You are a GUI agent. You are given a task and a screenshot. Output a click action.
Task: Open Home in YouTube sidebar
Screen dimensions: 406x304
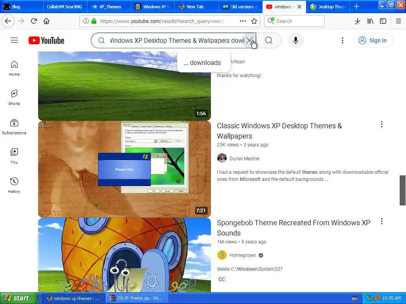click(x=14, y=68)
